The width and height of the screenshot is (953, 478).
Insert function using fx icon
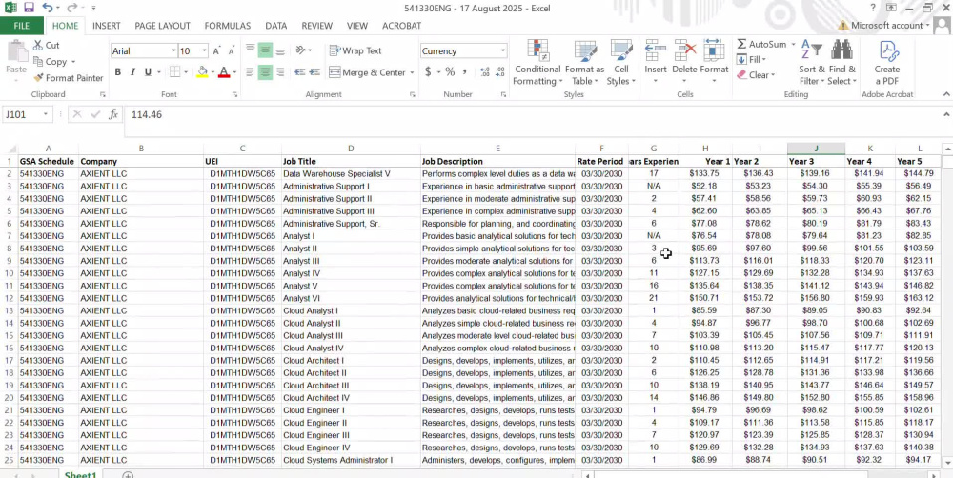point(113,114)
